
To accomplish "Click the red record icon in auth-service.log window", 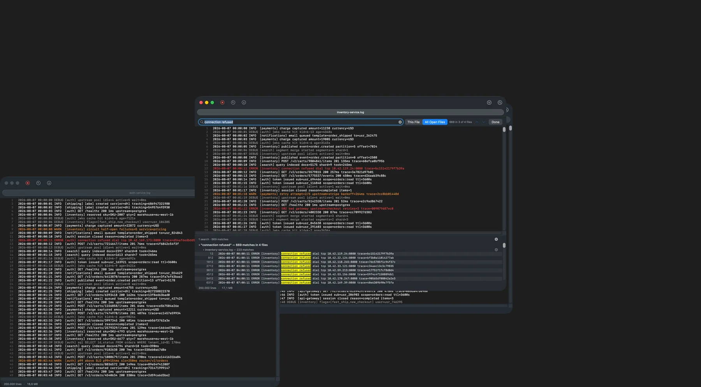I will pyautogui.click(x=28, y=183).
